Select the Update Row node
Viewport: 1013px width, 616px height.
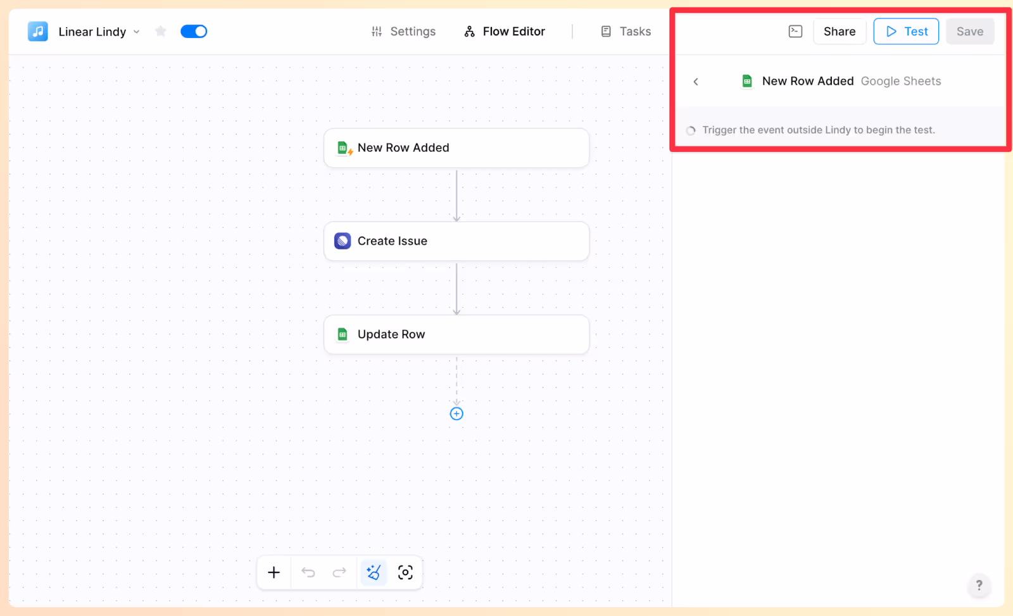click(x=456, y=334)
